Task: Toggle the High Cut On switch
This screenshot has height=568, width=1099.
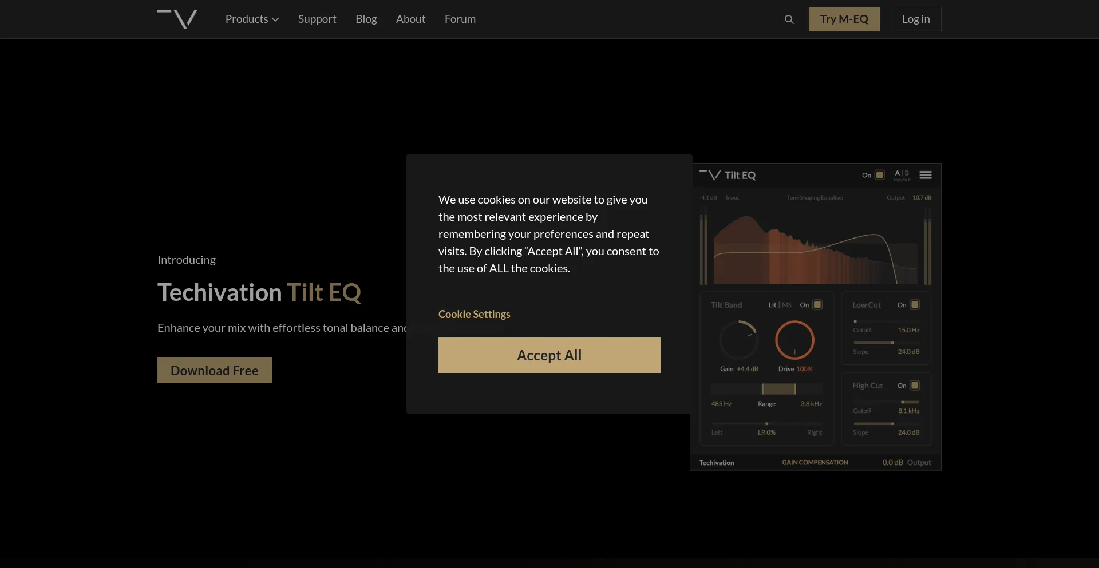Action: point(915,386)
